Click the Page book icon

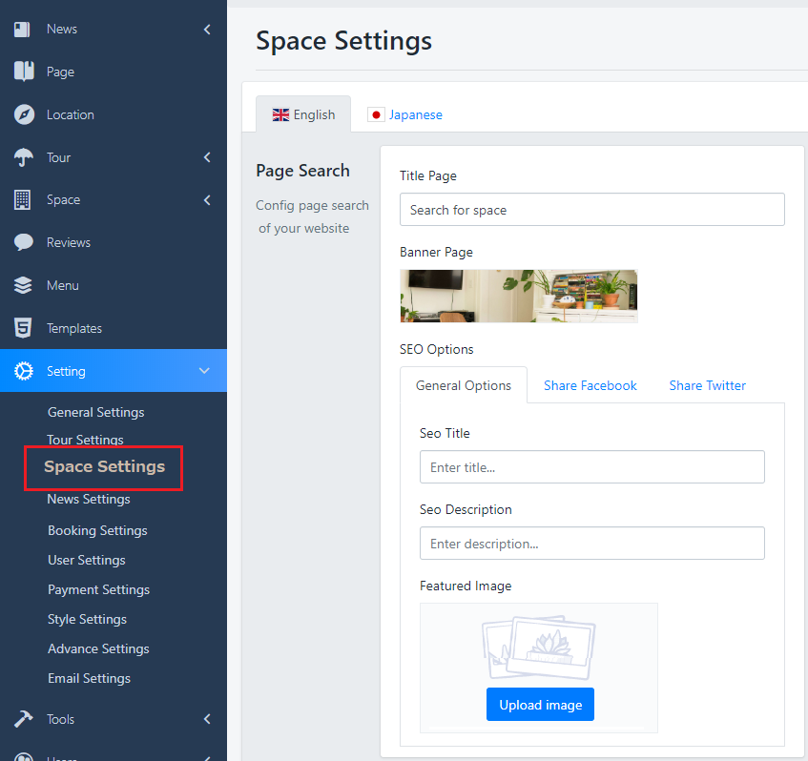click(23, 72)
